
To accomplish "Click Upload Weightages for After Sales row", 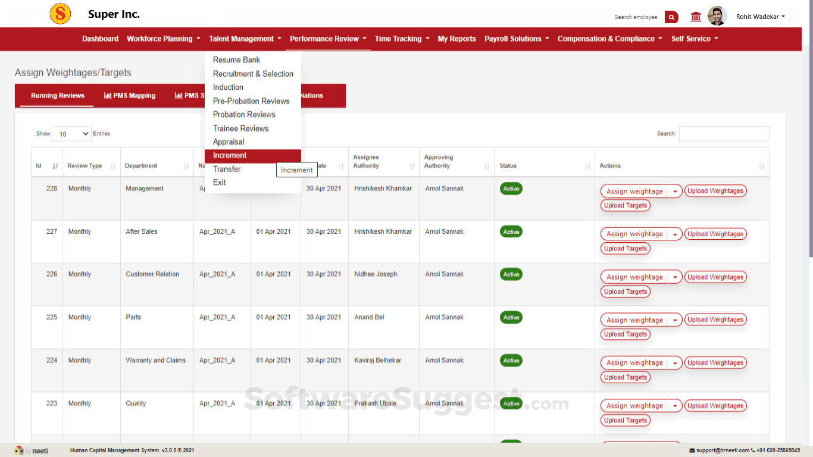I will coord(715,234).
